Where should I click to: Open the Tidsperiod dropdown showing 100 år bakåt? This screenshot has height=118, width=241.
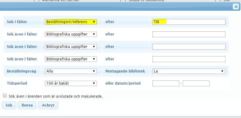point(71,83)
